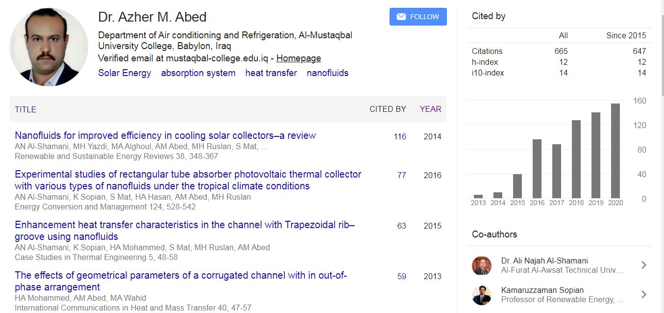This screenshot has width=664, height=313.
Task: Follow Dr. Azher M. Abed
Action: coord(418,17)
